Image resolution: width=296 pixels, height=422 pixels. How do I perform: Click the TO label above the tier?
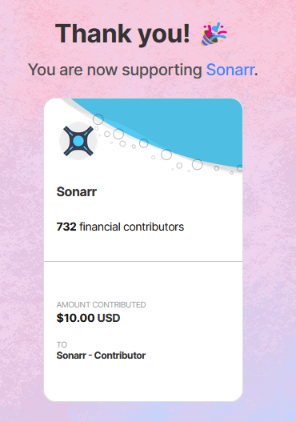pos(62,345)
